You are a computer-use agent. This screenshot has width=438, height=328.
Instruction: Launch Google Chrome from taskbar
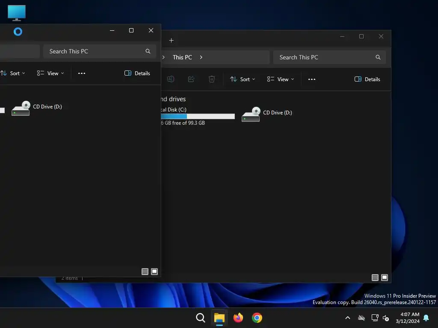(257, 318)
